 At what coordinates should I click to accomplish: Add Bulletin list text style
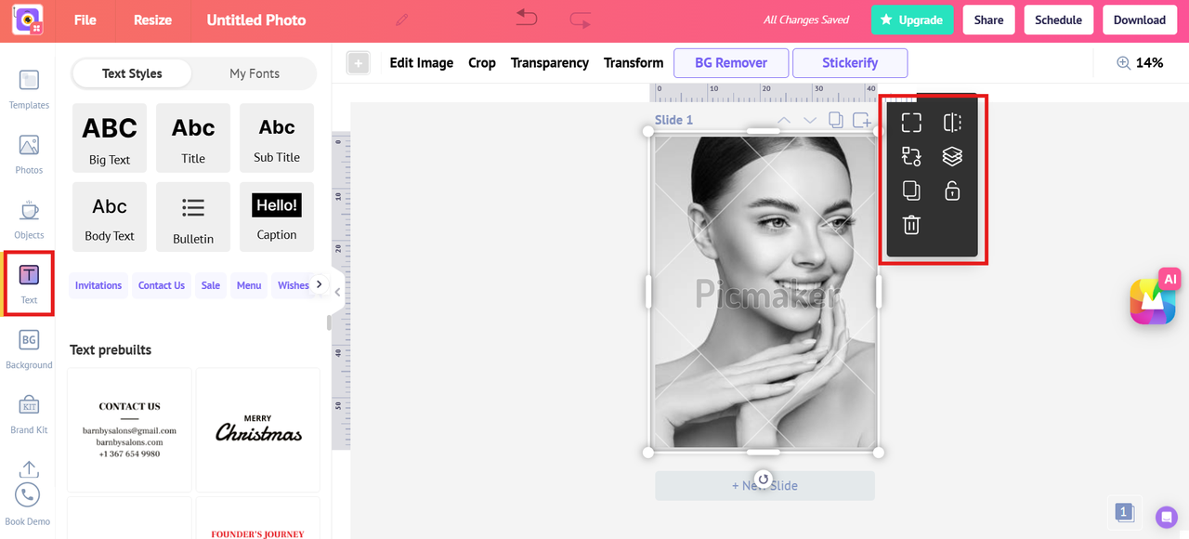coord(193,217)
